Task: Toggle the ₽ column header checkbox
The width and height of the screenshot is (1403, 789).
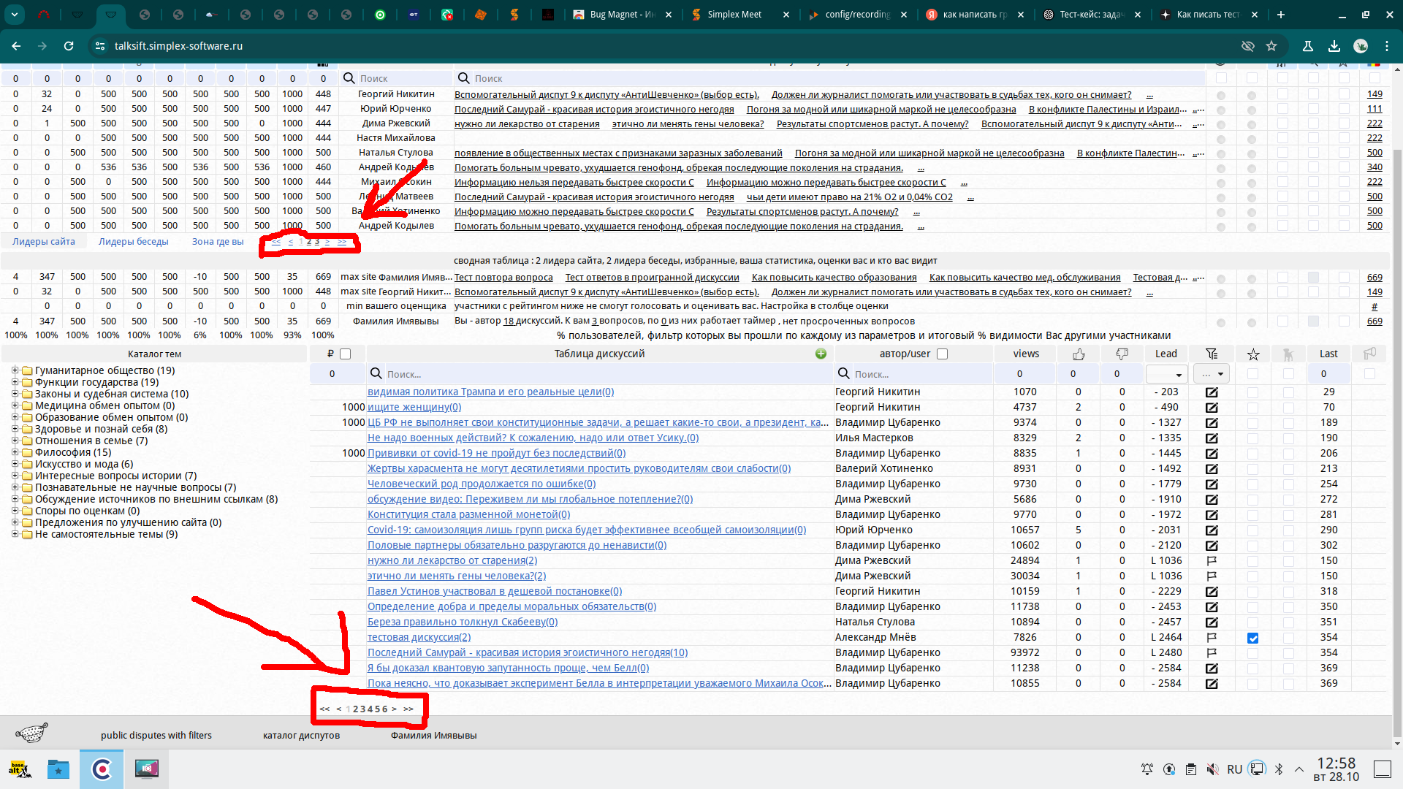Action: pos(346,354)
